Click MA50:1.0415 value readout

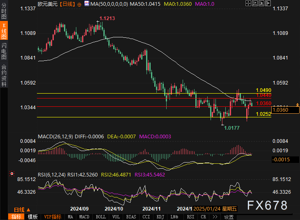click(145, 4)
